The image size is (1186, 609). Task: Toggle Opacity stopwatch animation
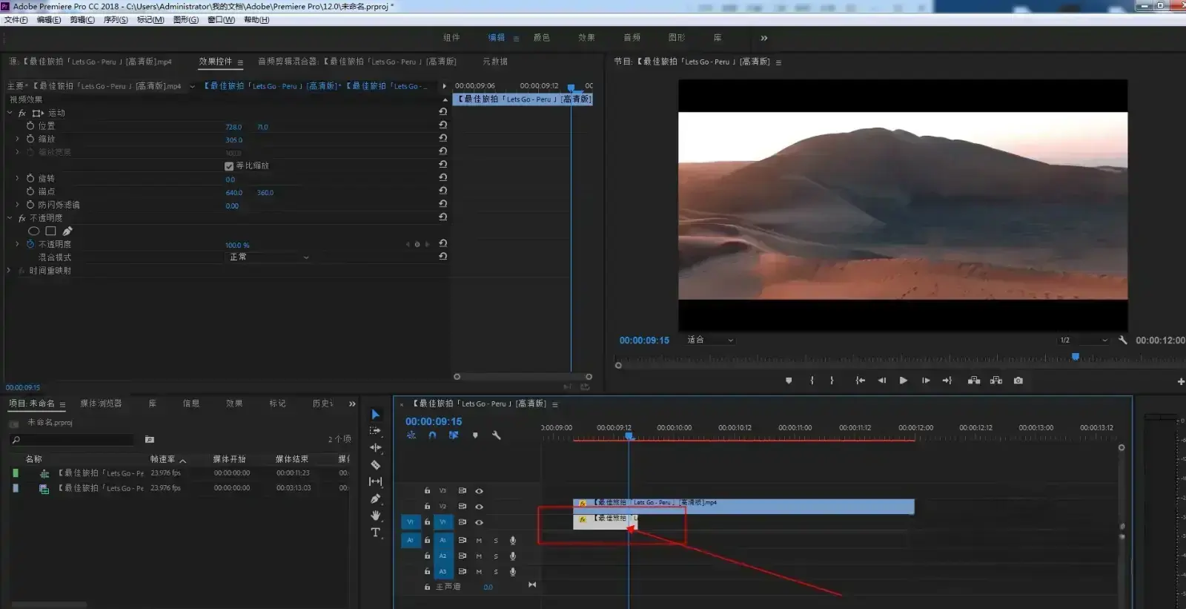coord(30,244)
